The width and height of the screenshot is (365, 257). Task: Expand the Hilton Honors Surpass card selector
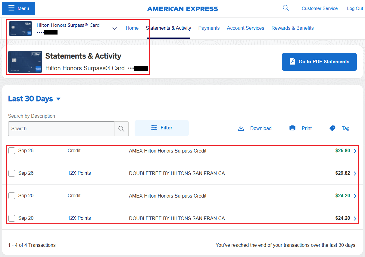click(114, 29)
